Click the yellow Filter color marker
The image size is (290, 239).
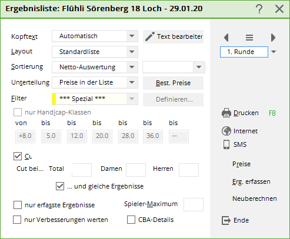point(54,99)
